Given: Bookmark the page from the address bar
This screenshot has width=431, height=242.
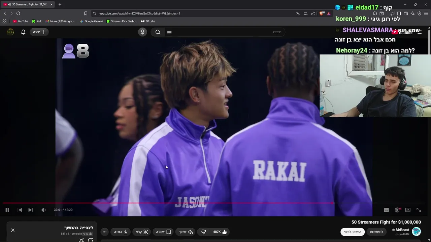Looking at the screenshot, I should coord(86,13).
